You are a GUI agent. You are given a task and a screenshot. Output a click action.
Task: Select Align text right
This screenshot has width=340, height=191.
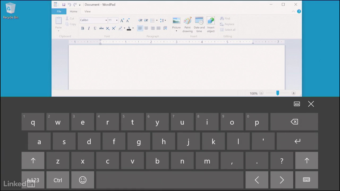[152, 28]
